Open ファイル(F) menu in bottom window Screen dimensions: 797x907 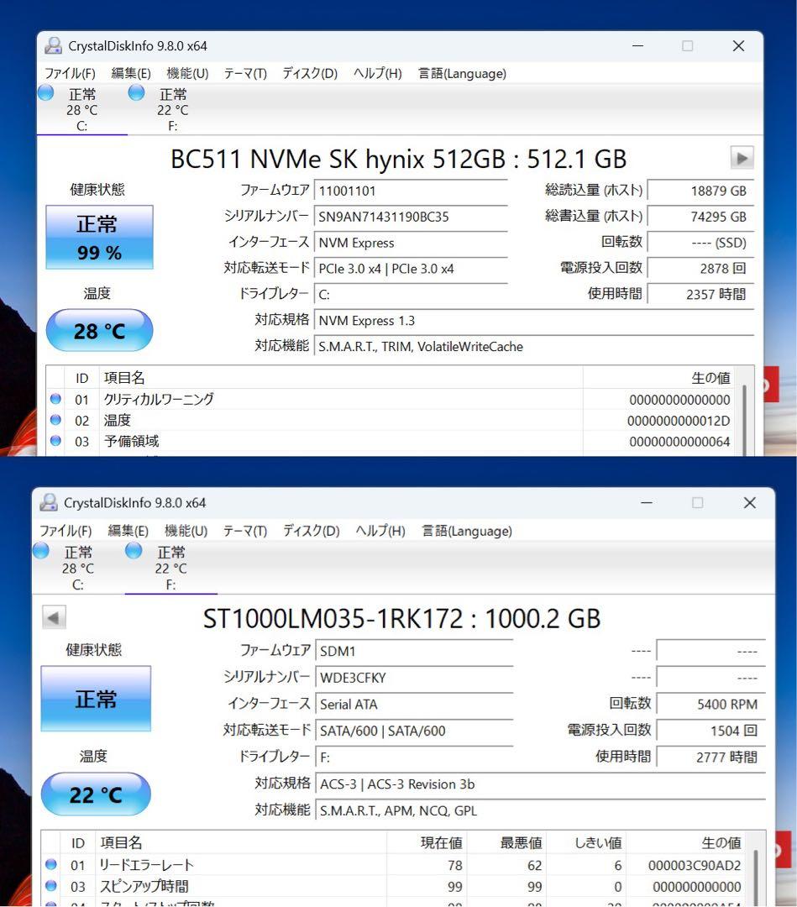tap(66, 531)
